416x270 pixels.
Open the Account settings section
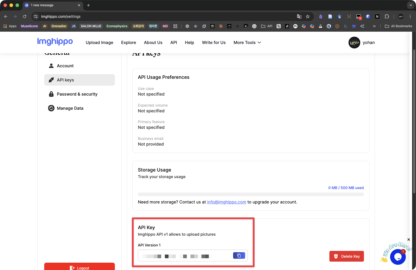(80, 66)
